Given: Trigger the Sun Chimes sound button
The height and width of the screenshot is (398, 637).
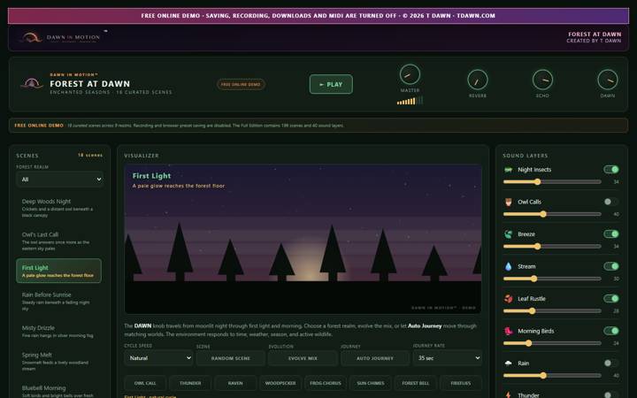Looking at the screenshot, I should 371,383.
